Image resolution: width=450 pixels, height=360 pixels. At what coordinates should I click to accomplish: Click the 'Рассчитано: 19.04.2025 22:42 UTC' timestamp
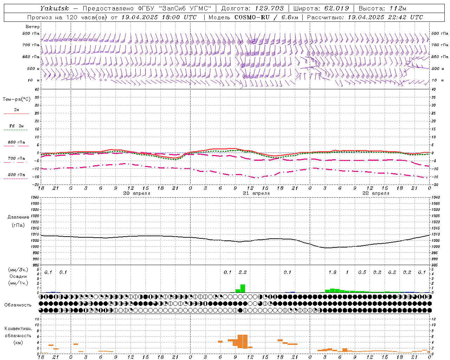click(365, 17)
